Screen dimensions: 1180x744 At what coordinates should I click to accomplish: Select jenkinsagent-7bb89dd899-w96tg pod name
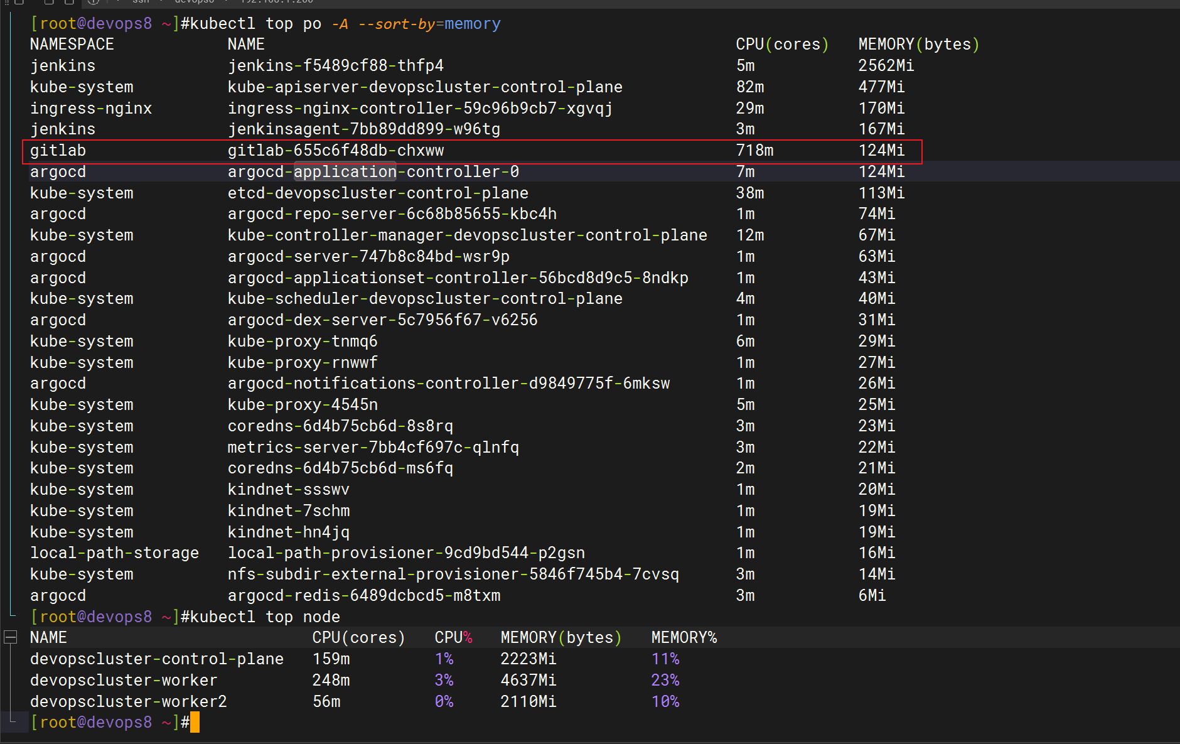364,129
